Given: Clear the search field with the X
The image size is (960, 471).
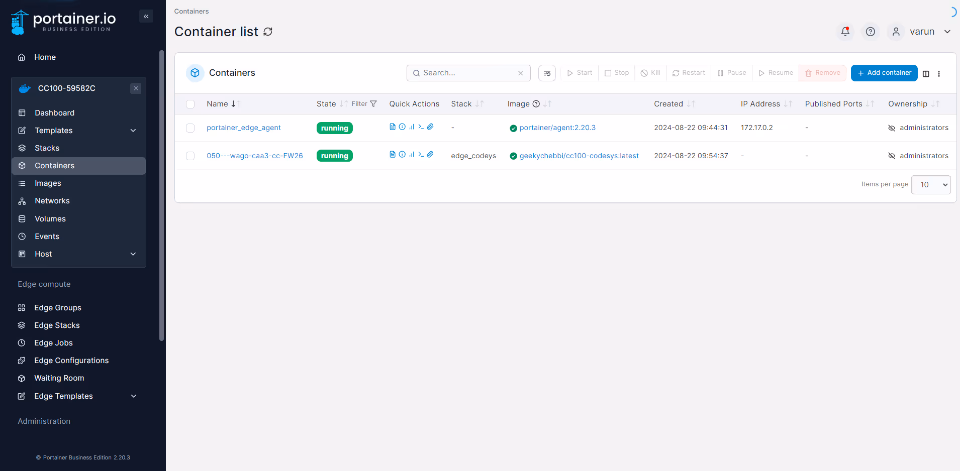Looking at the screenshot, I should (x=521, y=73).
